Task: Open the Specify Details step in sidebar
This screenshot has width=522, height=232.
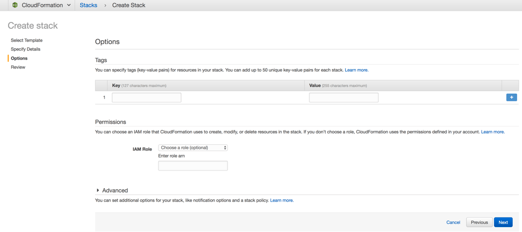Action: (x=25, y=49)
